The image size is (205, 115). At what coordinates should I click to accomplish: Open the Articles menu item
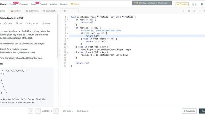tap(53, 4)
